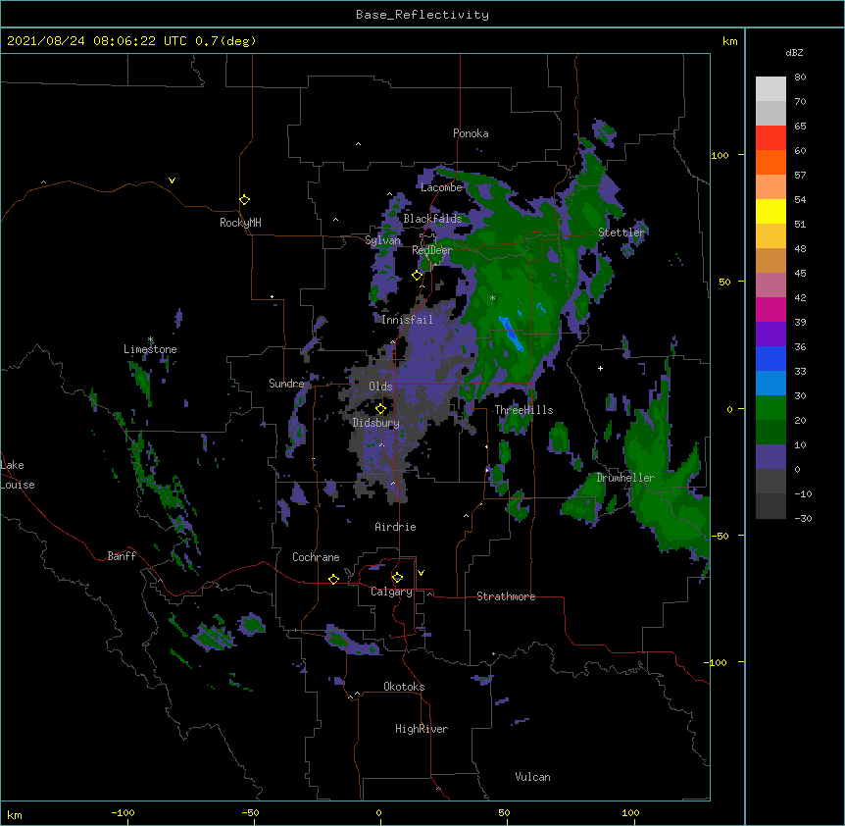Pick the purple 39 dBZ legend swatch
The width and height of the screenshot is (845, 826).
770,334
